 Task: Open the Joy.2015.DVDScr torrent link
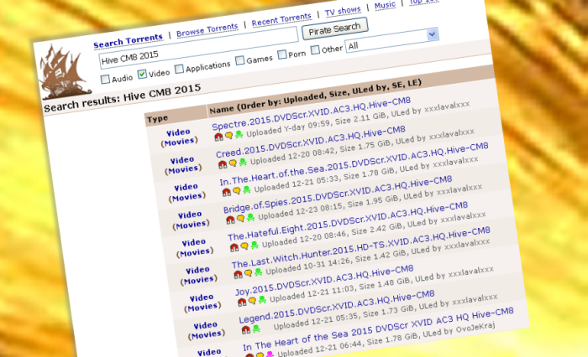pyautogui.click(x=324, y=280)
